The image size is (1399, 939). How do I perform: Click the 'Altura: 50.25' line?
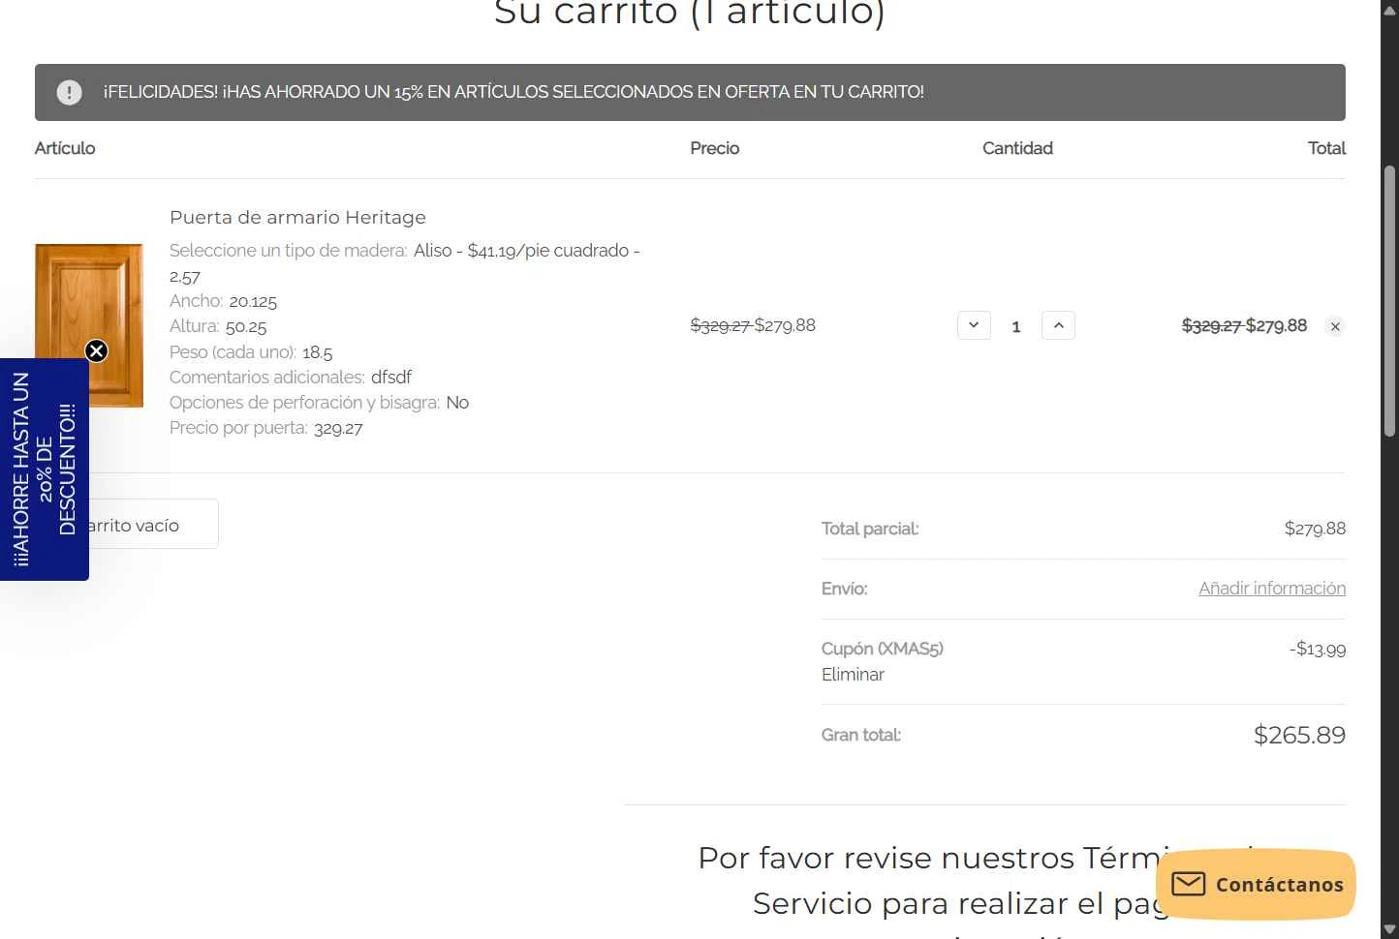218,326
